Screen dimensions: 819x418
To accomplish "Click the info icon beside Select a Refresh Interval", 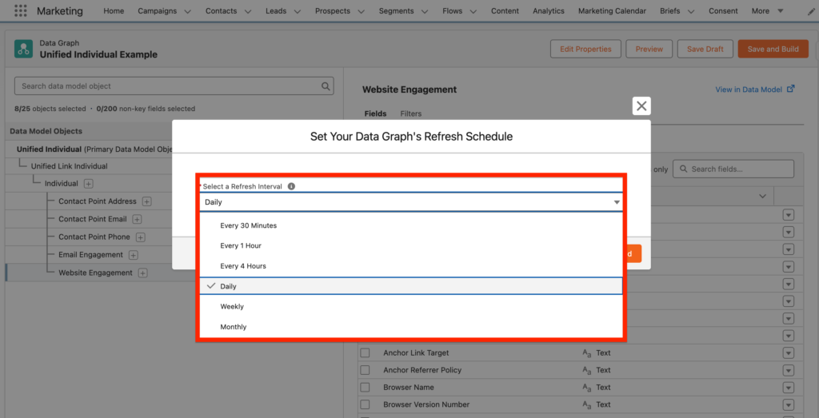I will (291, 186).
